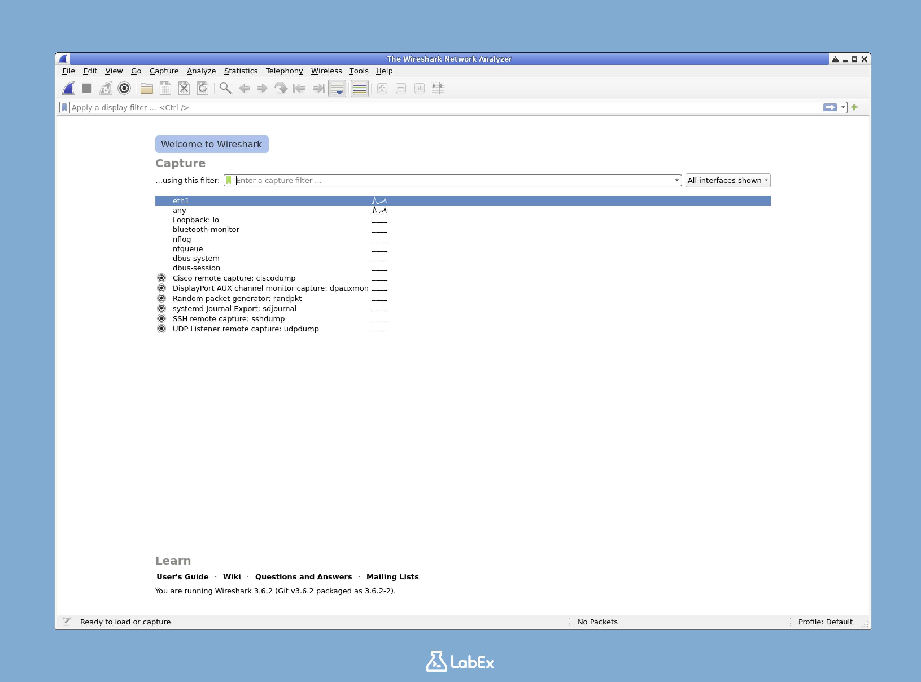The width and height of the screenshot is (921, 682).
Task: Expand the capture filter history dropdown arrow
Action: click(x=676, y=180)
